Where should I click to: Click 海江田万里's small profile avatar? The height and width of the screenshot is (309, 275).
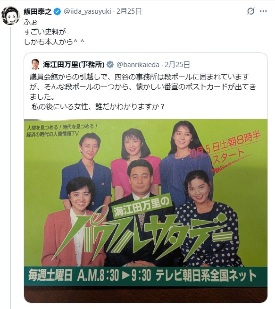point(35,64)
